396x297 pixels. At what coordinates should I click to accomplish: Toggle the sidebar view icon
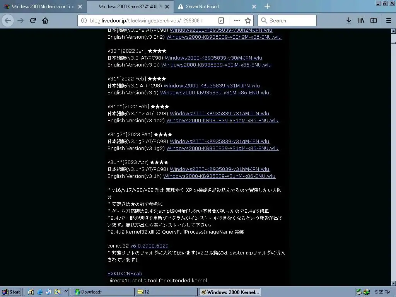point(374,20)
